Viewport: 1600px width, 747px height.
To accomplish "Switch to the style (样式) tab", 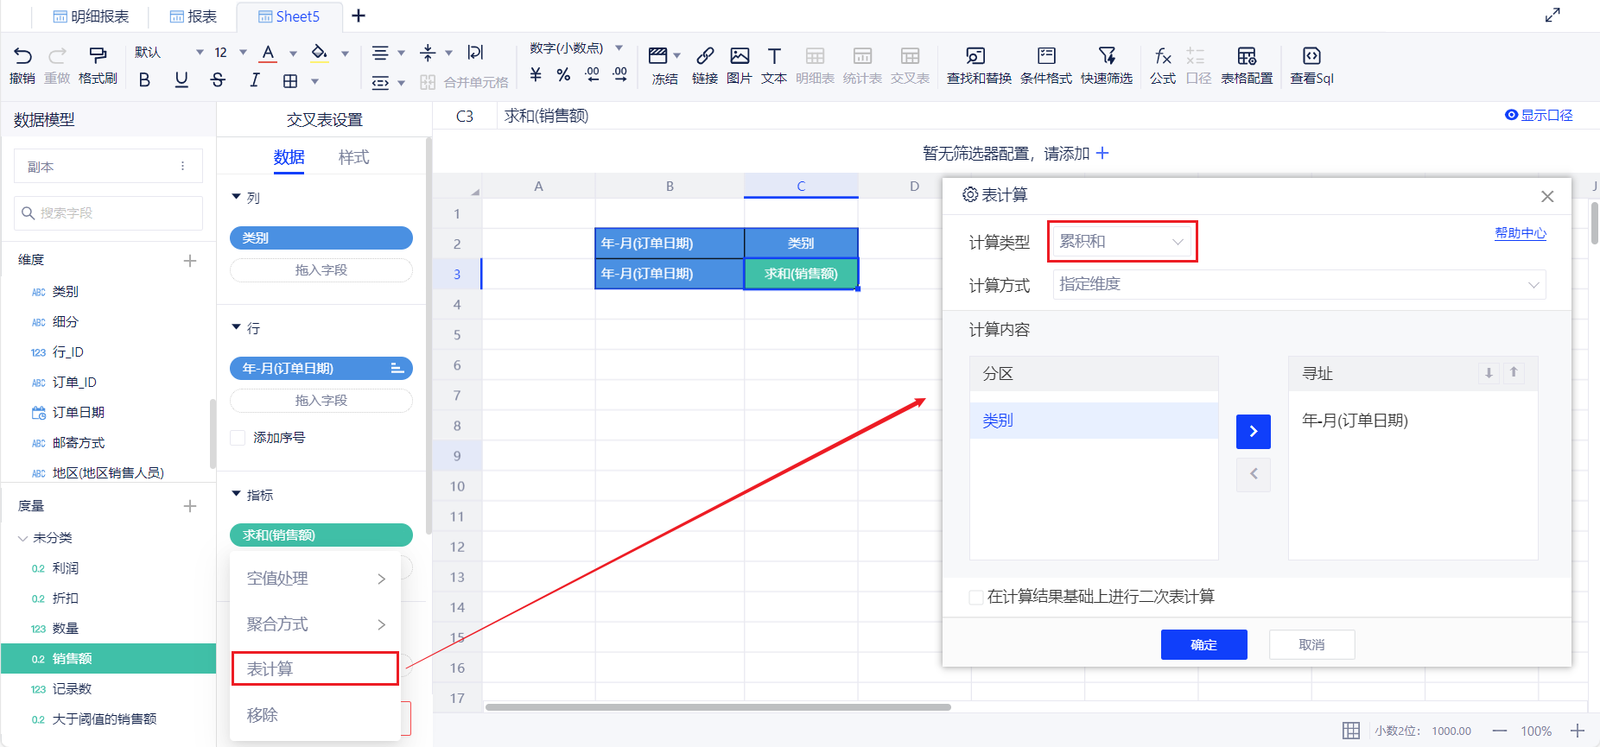I will click(353, 157).
